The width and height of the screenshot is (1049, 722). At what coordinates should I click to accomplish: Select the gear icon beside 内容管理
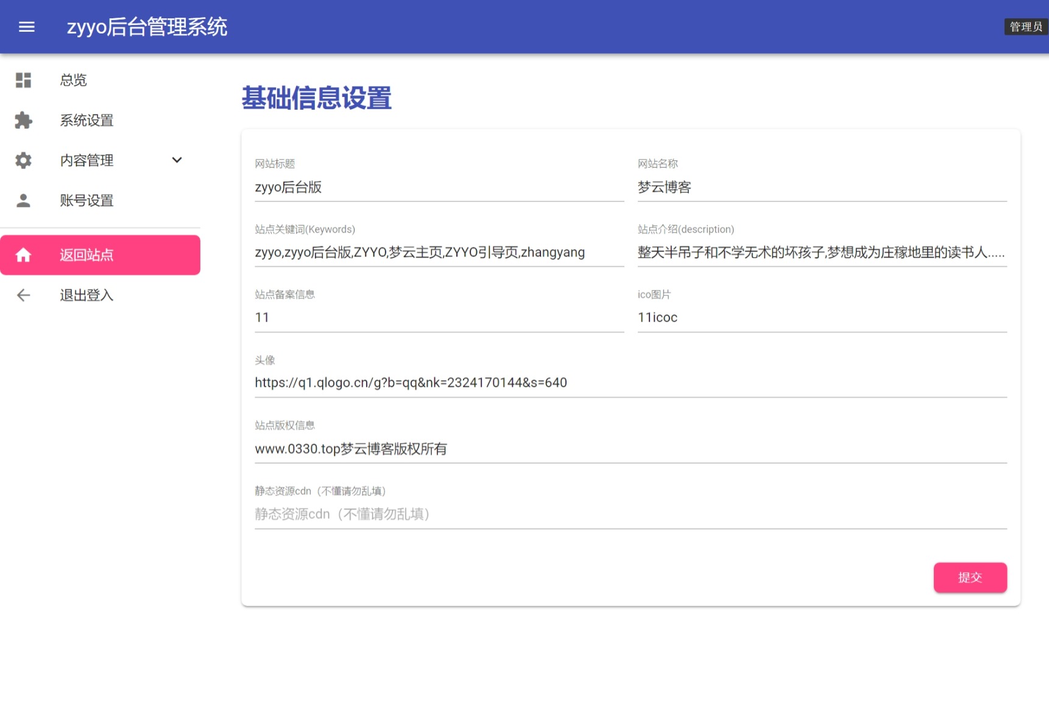click(x=23, y=160)
